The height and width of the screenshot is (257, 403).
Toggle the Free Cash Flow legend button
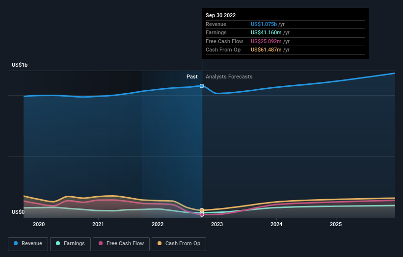tap(121, 244)
